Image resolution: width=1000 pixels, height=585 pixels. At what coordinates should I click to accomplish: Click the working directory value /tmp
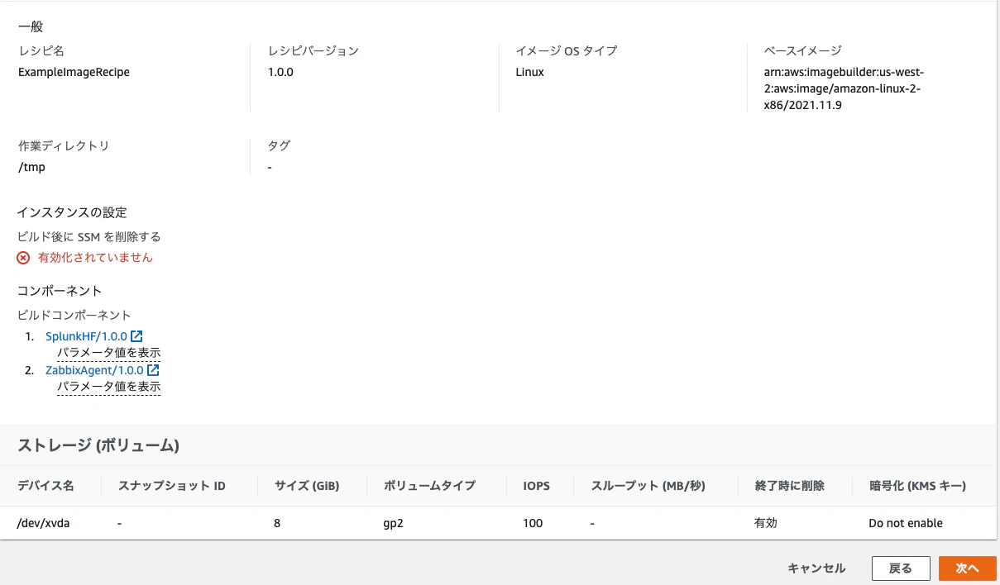point(32,167)
